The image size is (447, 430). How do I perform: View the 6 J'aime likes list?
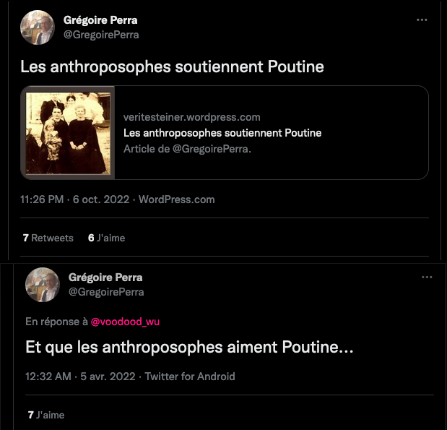point(106,238)
